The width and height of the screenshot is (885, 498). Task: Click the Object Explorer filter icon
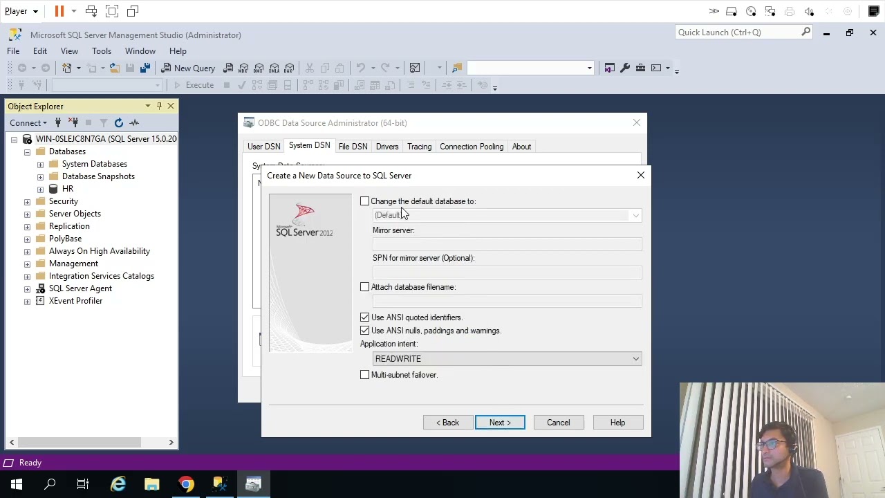104,122
